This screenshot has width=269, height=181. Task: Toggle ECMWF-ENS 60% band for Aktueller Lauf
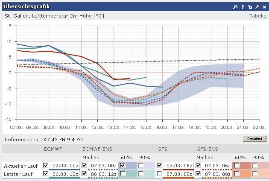coord(123,165)
